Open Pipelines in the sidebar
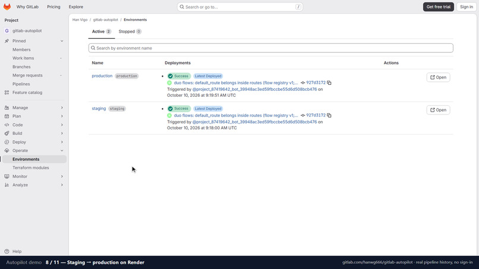Image resolution: width=479 pixels, height=269 pixels. click(21, 84)
